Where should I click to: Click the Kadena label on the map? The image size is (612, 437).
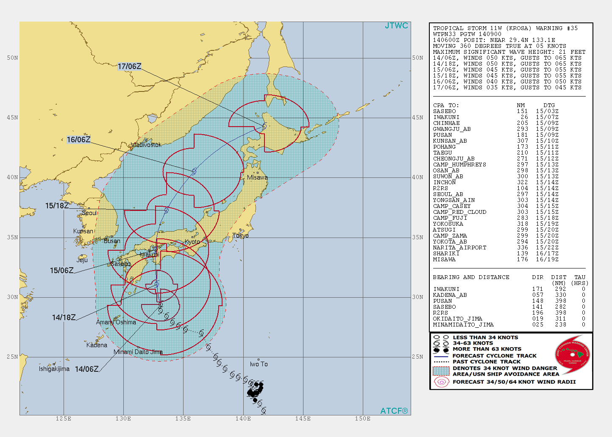pyautogui.click(x=97, y=345)
